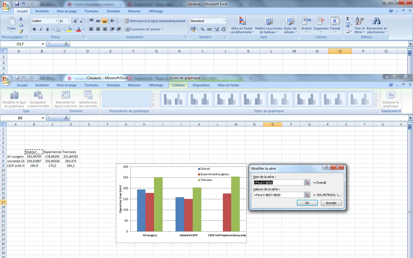The image size is (413, 258).
Task: Click the green Trainees legend key
Action: [x=199, y=180]
